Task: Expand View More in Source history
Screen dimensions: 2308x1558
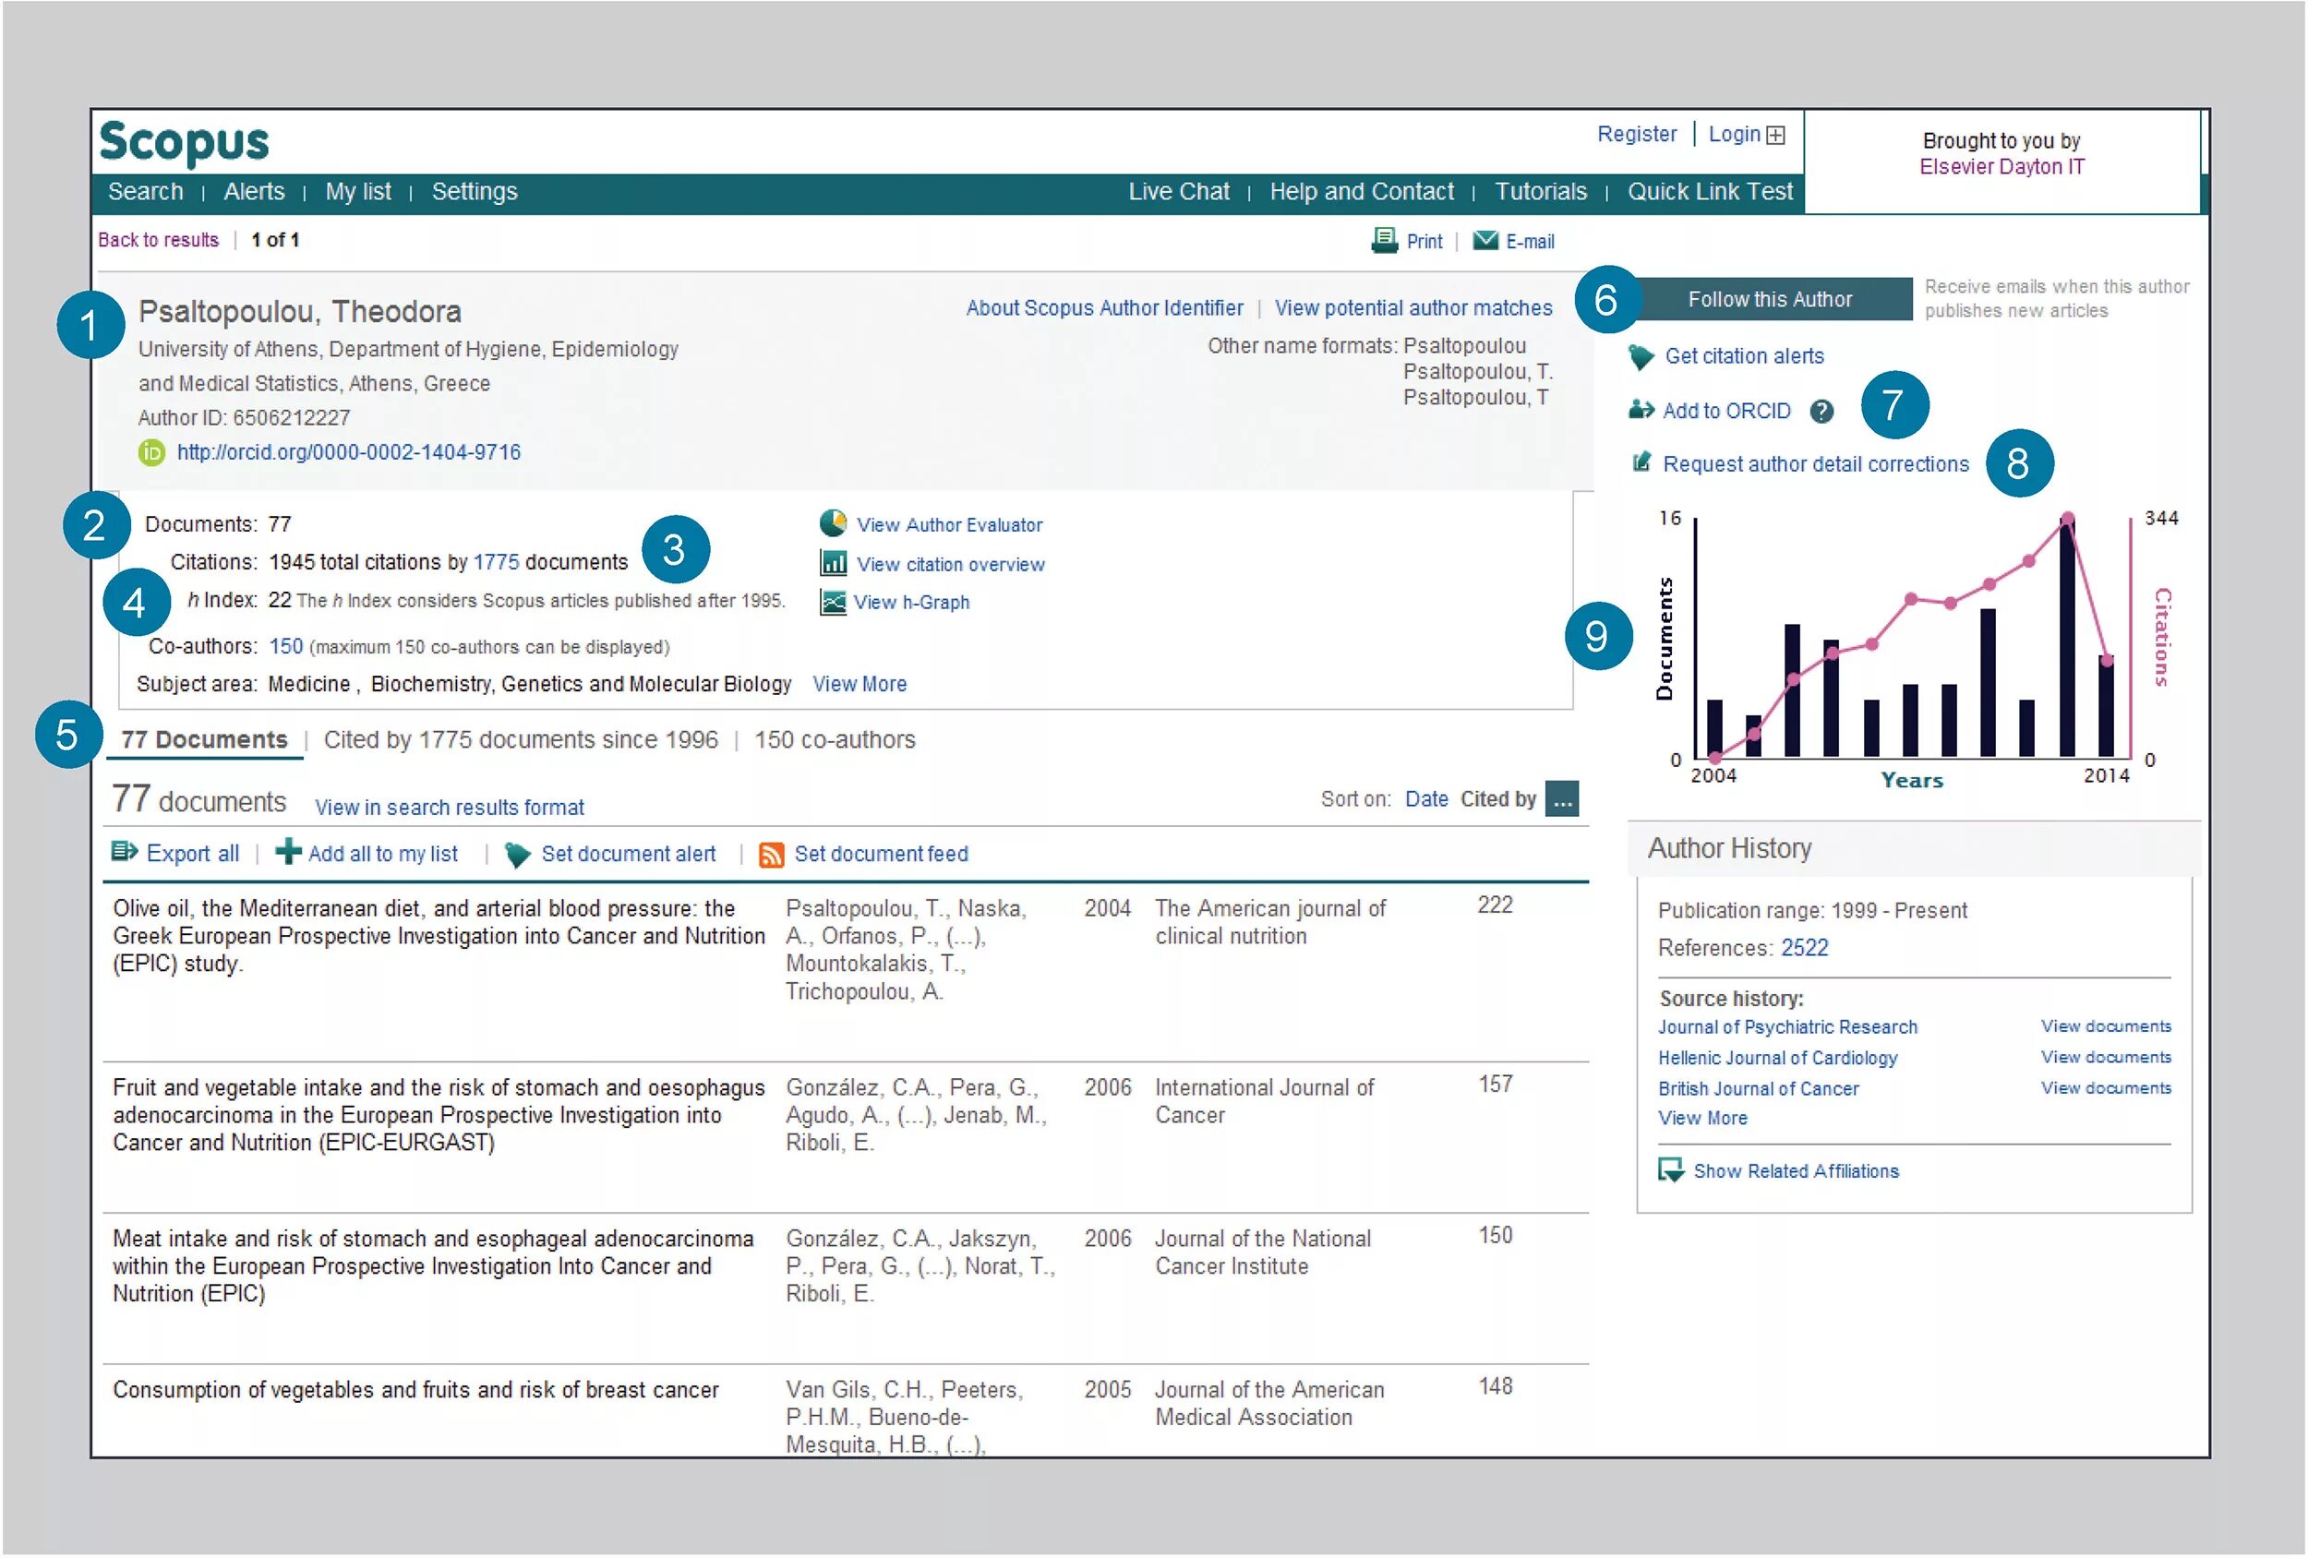Action: tap(1702, 1117)
